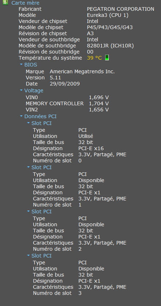The image size is (161, 306).
Task: Select the BIOS section title
Action: (x=31, y=65)
